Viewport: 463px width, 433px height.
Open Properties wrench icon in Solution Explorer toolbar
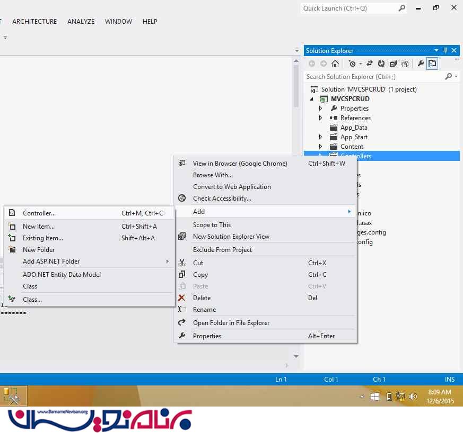(x=421, y=64)
